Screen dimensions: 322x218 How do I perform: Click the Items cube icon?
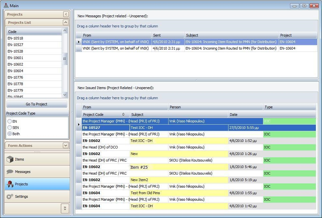click(x=10, y=159)
